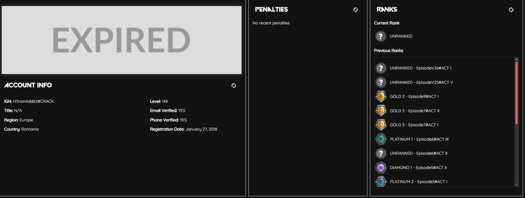Click the Platinum 2 Episode5 Act I badge
Image resolution: width=525 pixels, height=198 pixels.
click(x=381, y=181)
